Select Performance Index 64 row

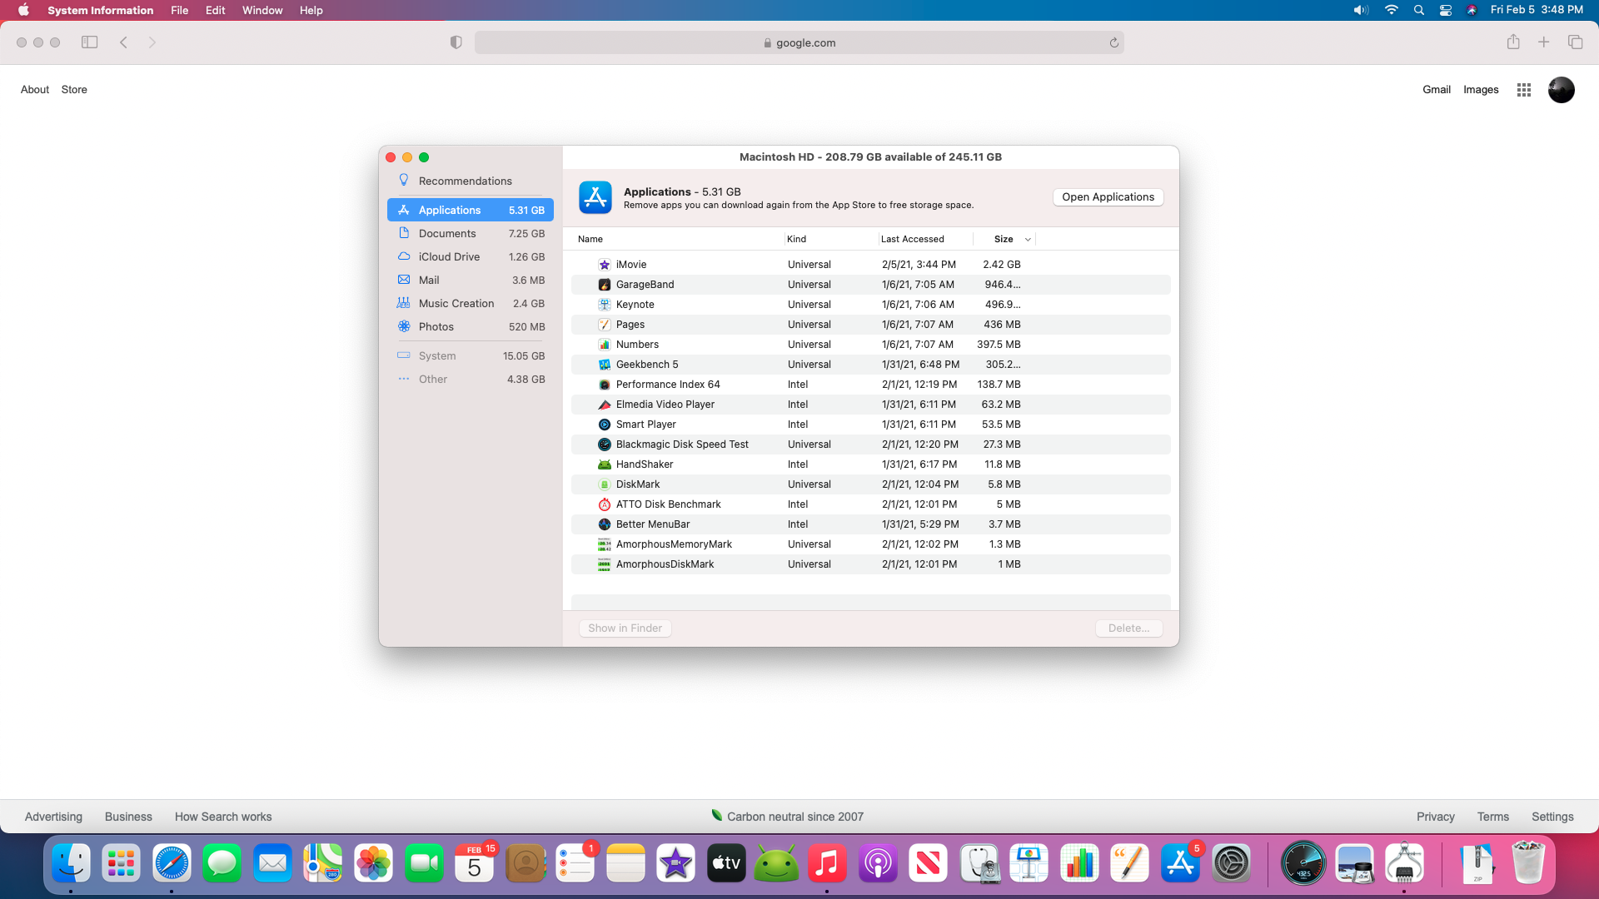pyautogui.click(x=870, y=384)
